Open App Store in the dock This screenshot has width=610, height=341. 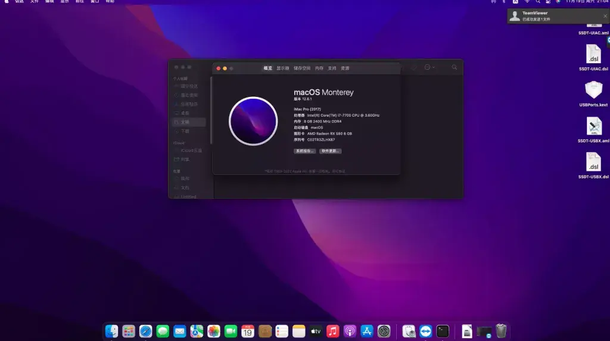[367, 331]
